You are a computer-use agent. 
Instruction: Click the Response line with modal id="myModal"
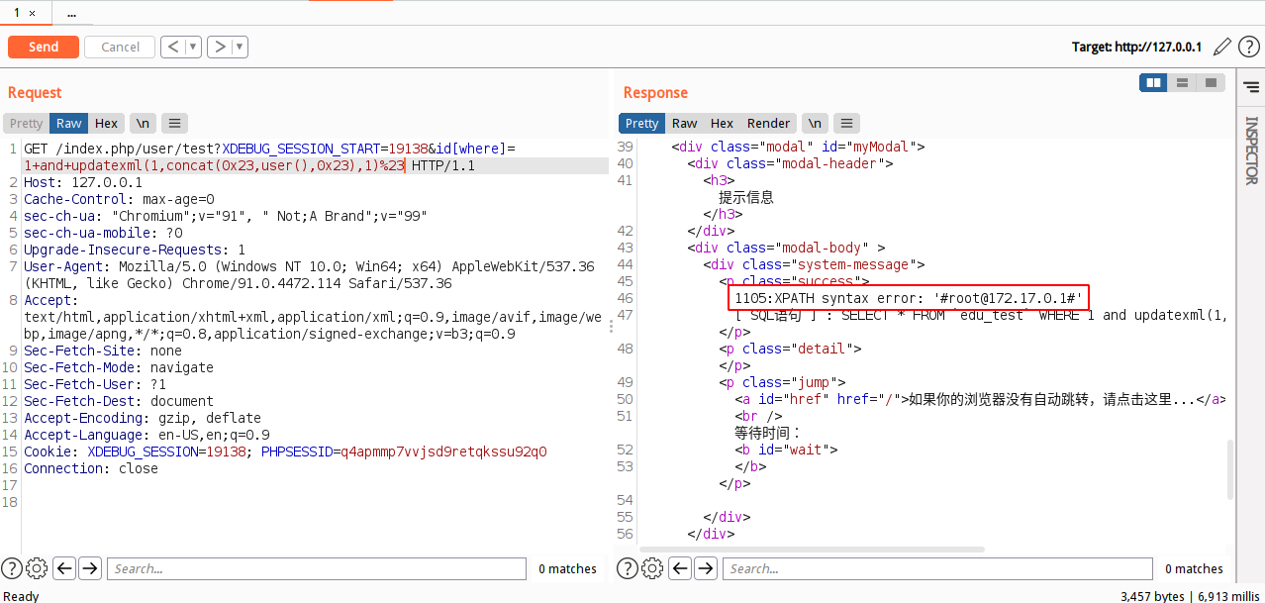[x=798, y=147]
